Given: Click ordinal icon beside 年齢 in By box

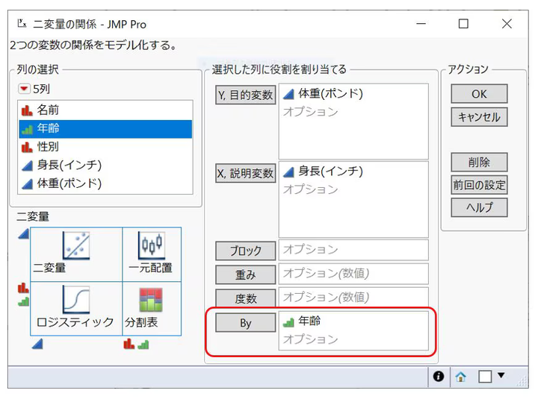Looking at the screenshot, I should tap(288, 322).
